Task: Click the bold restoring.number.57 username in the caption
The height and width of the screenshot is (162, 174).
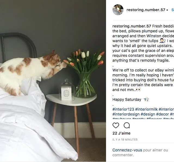Action: pos(132,26)
